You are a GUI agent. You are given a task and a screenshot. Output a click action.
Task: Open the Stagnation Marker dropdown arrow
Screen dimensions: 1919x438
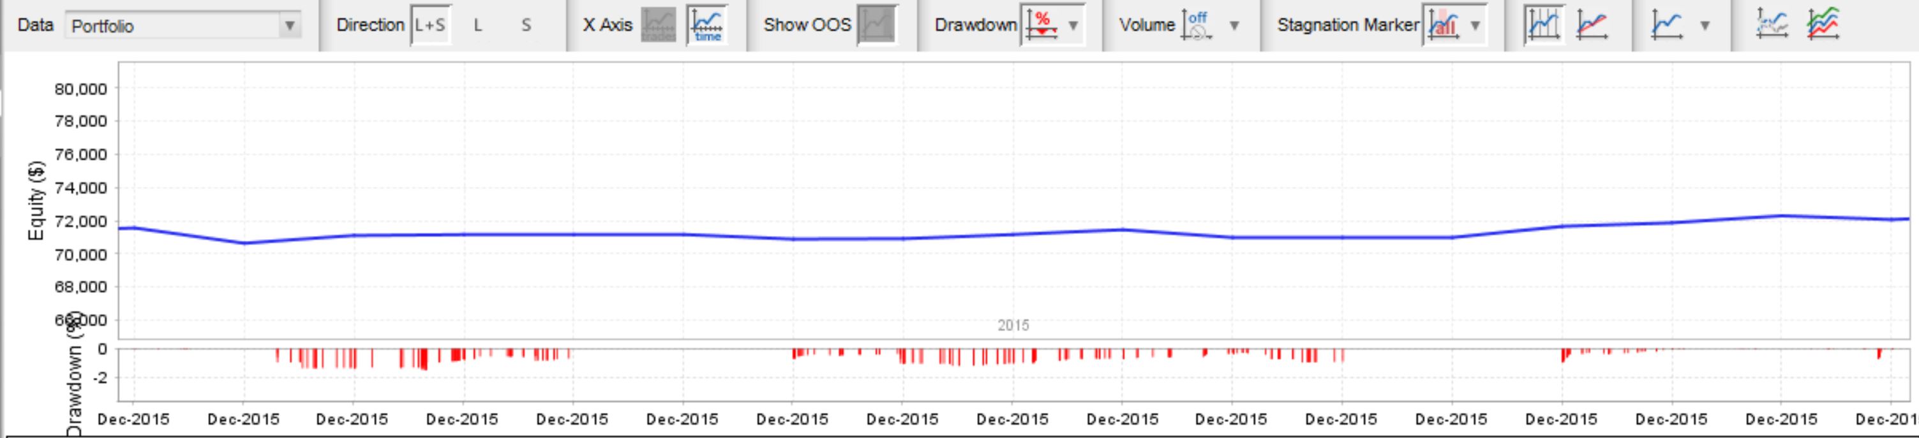click(1475, 26)
